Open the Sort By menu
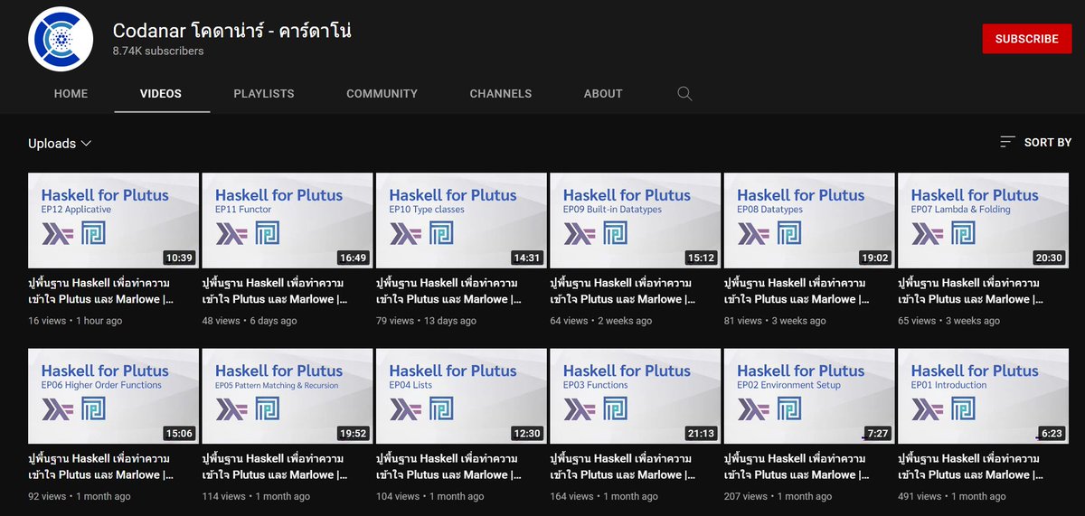1085x516 pixels. pyautogui.click(x=1036, y=142)
